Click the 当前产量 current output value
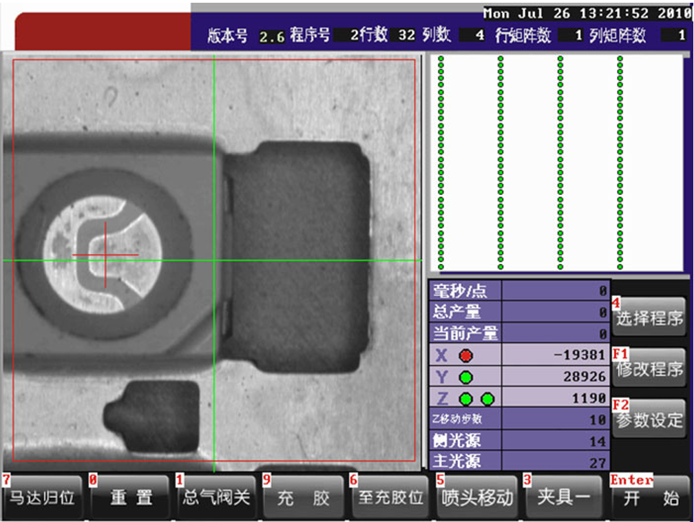 (x=556, y=333)
